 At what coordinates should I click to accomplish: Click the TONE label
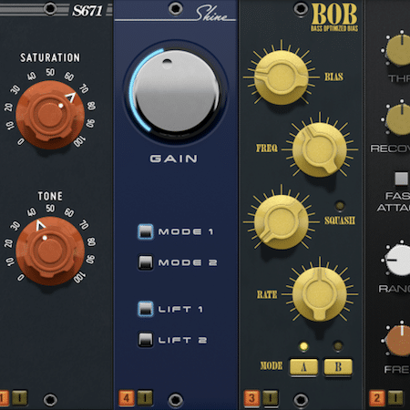[50, 196]
